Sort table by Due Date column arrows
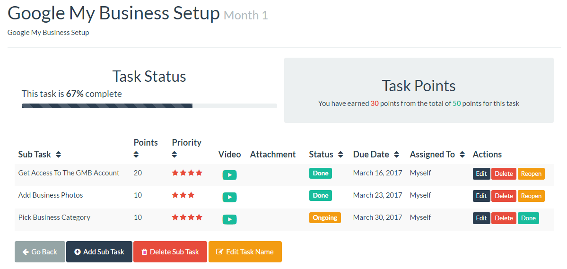The image size is (567, 269). [396, 155]
